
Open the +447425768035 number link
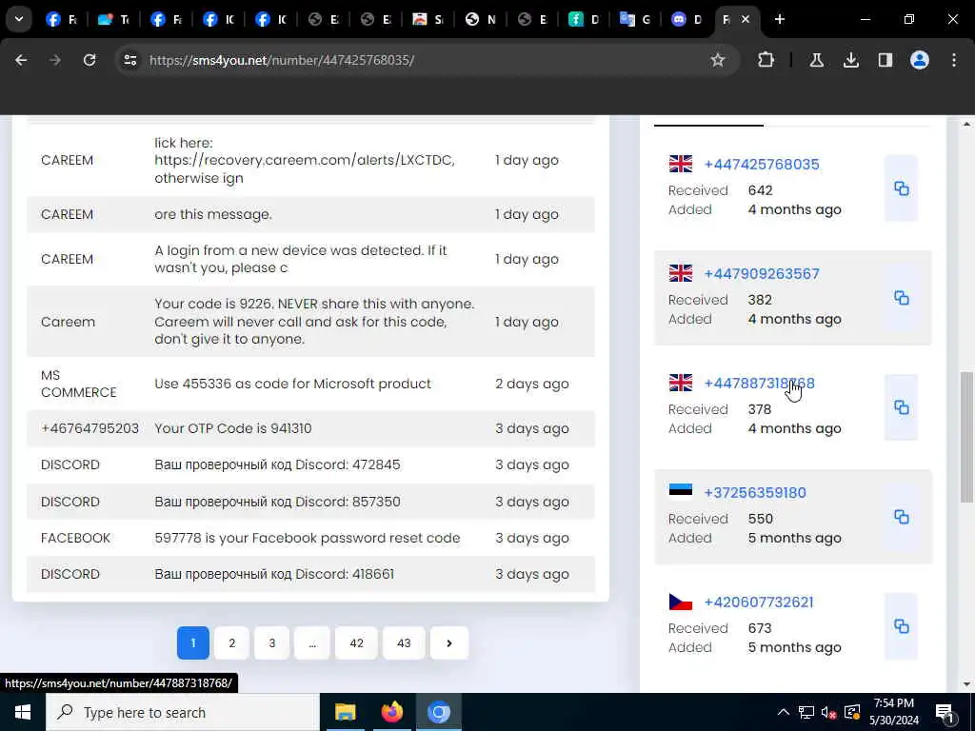[x=762, y=164]
